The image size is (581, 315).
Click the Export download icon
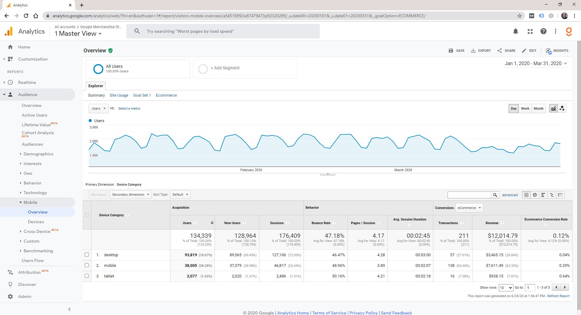(473, 51)
